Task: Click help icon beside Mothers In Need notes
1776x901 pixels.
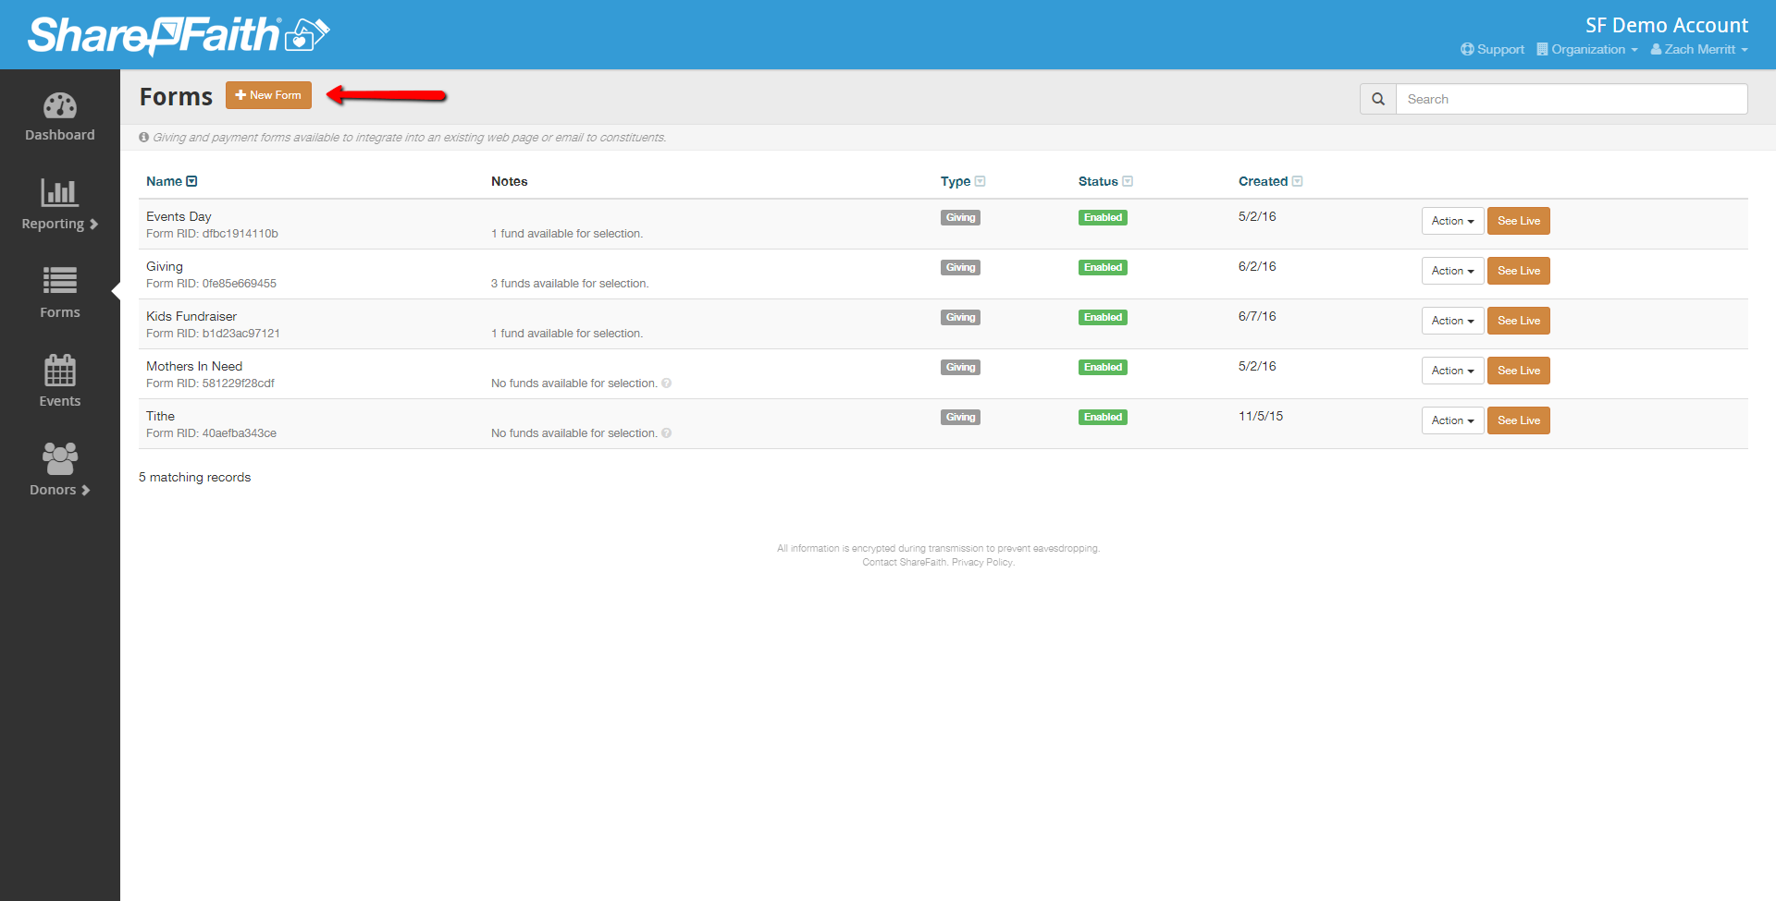Action: (x=666, y=384)
